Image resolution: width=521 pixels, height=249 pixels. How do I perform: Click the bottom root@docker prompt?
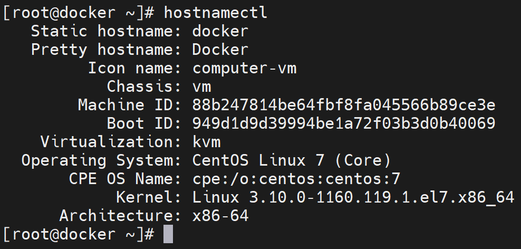(78, 234)
